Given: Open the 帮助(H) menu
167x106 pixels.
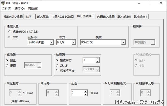Looking at the screenshot, I should 33,9.
